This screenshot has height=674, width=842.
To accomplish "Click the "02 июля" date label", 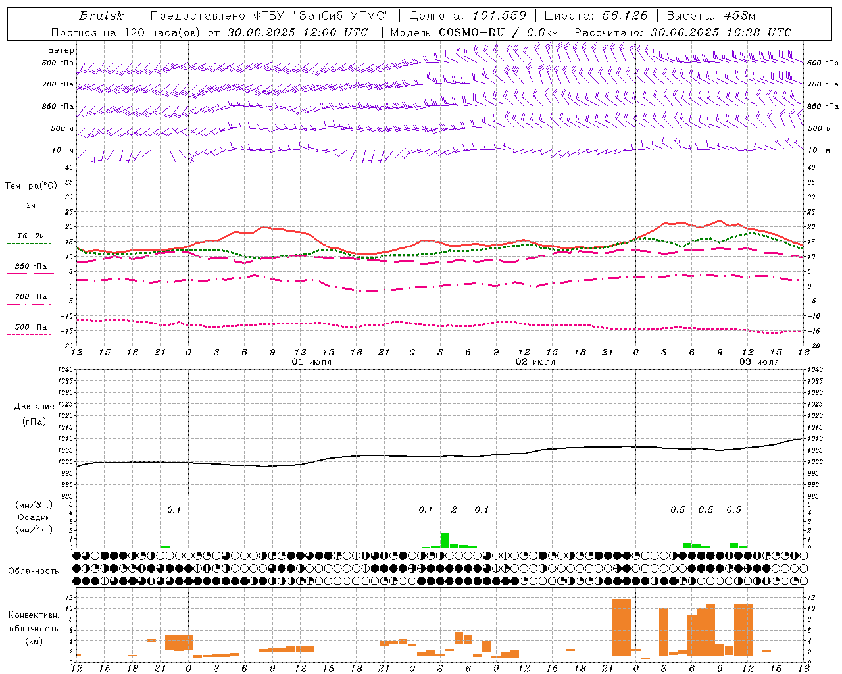I will (535, 362).
